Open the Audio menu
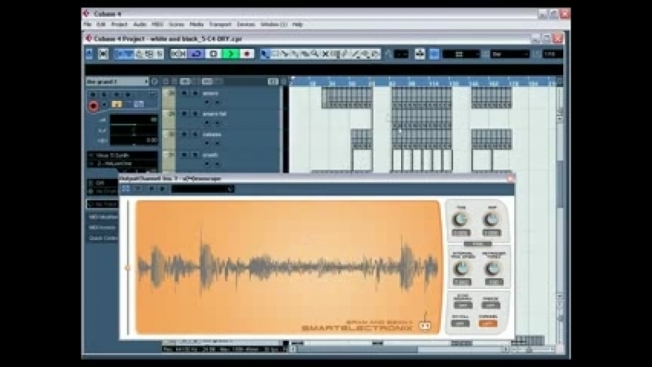The width and height of the screenshot is (652, 367). [139, 24]
